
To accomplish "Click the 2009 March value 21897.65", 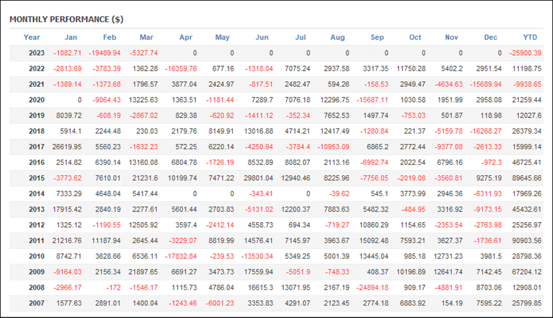I will point(143,272).
